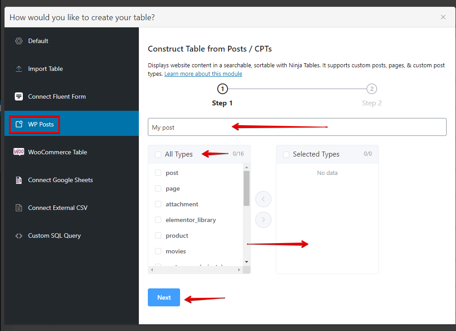Tick the elementor_library checkbox
456x331 pixels.
pos(158,220)
